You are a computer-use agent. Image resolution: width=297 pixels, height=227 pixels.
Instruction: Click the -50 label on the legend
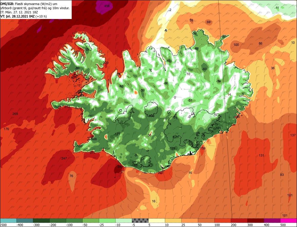(85, 225)
